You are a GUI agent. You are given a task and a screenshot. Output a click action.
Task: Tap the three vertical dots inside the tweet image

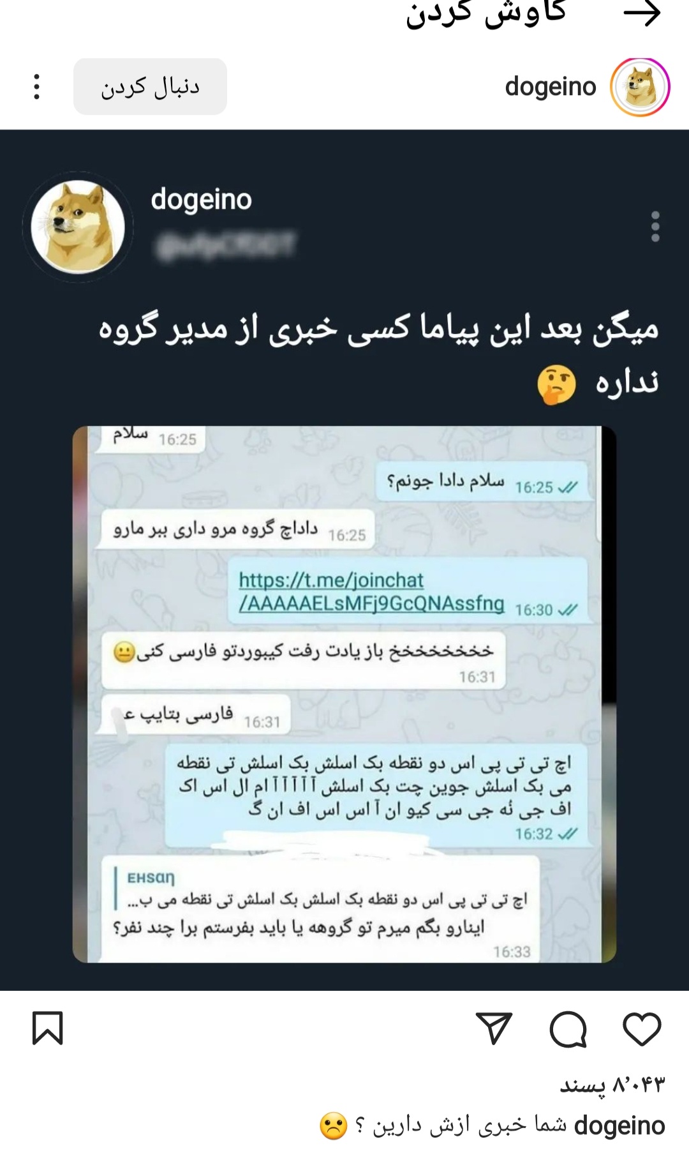[655, 227]
